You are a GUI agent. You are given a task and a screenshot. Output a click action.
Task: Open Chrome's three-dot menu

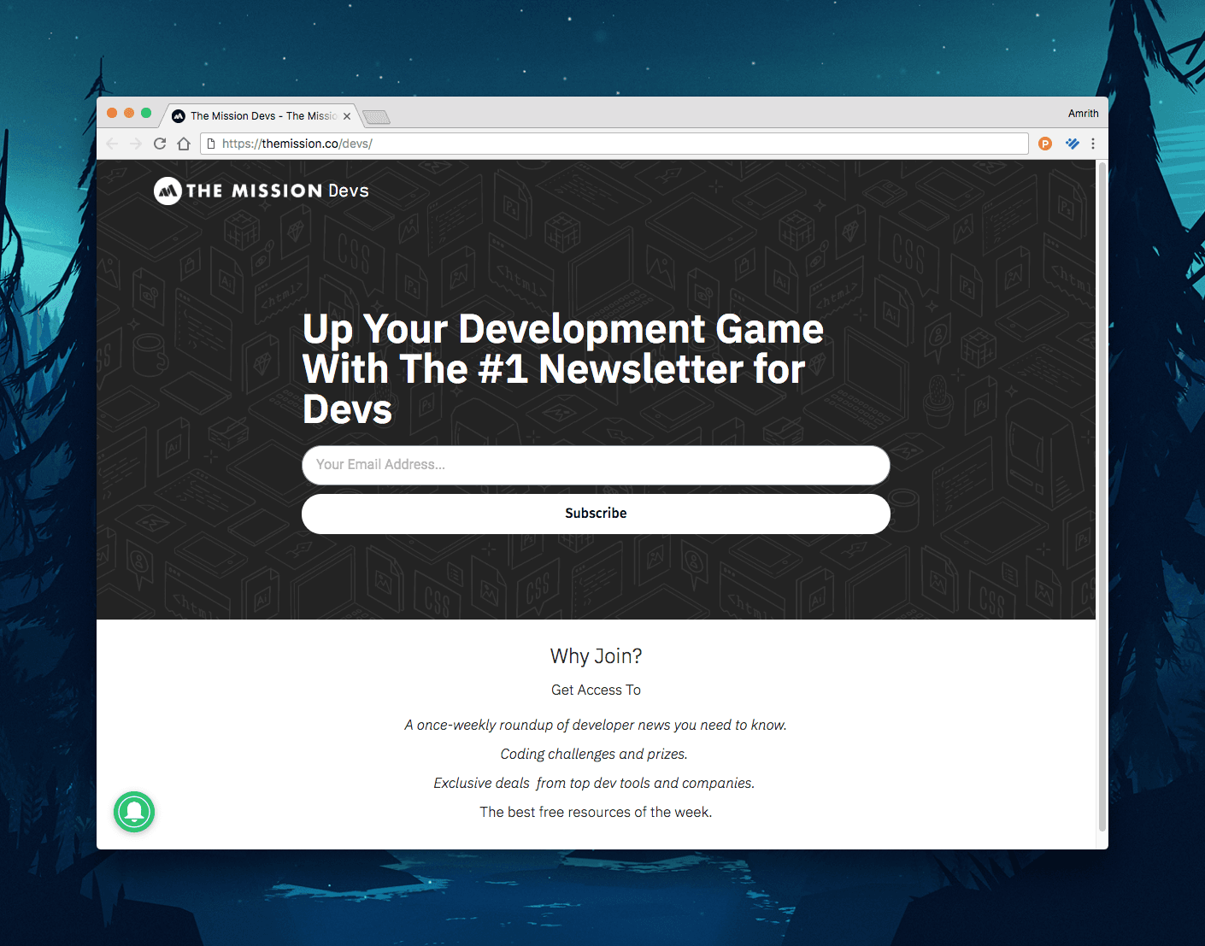point(1093,144)
